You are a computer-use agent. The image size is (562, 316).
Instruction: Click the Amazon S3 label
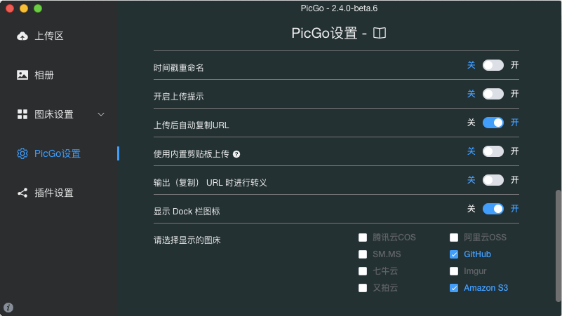(x=486, y=288)
